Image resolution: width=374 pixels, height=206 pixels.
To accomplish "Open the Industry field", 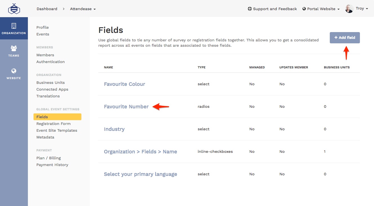I will [x=114, y=129].
